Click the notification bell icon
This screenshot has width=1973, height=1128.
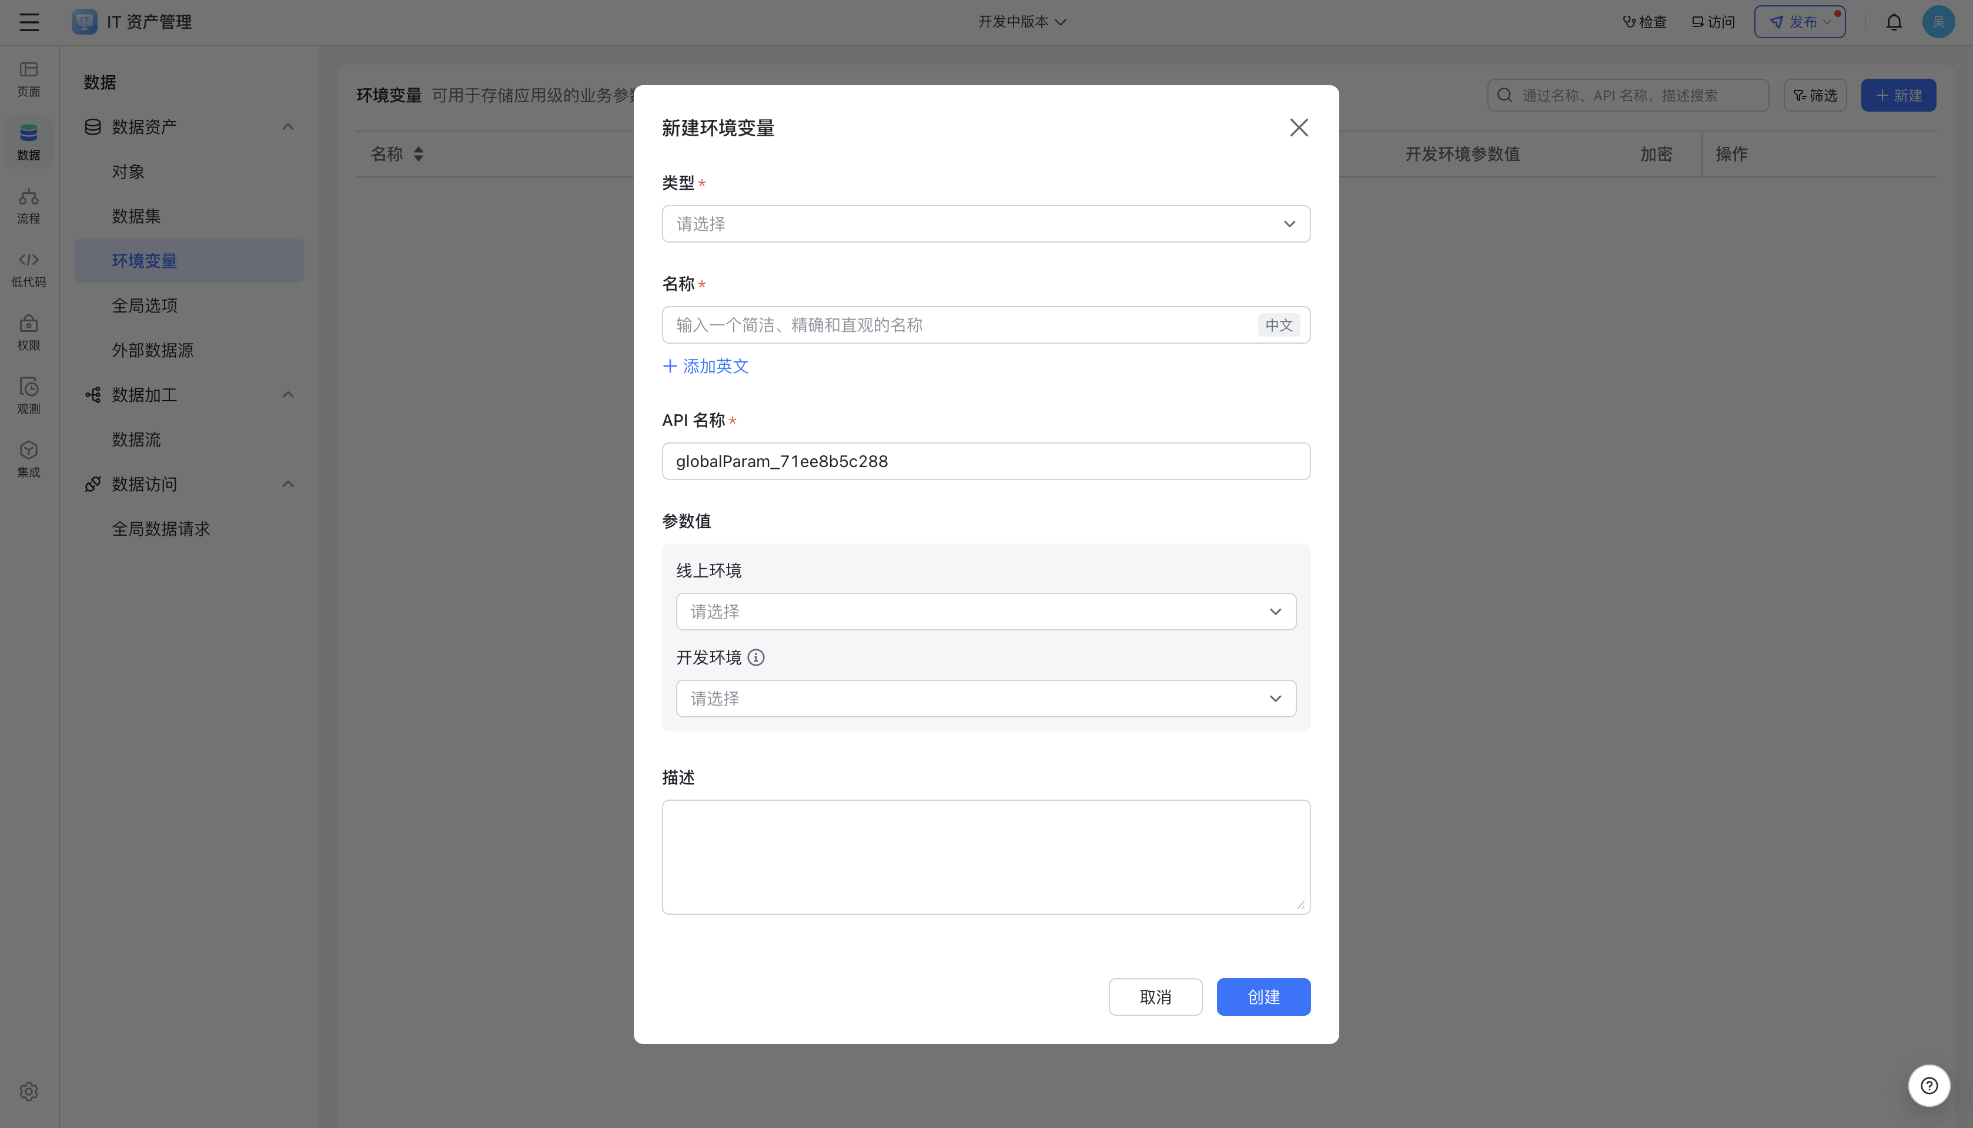(1894, 22)
